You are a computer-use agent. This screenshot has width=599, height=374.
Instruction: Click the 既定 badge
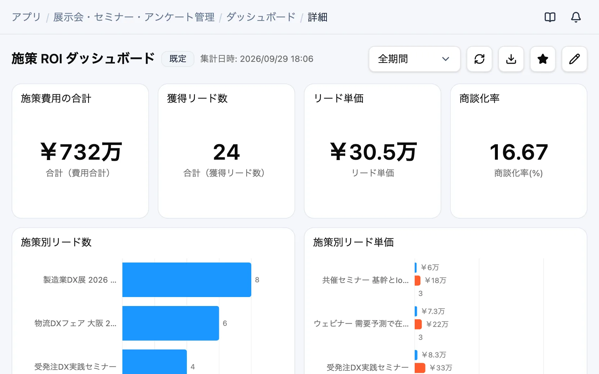[x=178, y=59]
